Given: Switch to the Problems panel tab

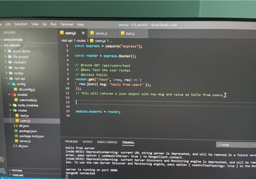Looking at the screenshot, I should (72, 141).
